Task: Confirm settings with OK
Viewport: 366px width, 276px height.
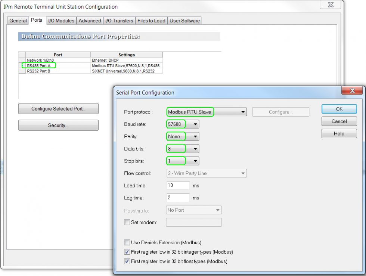Action: 339,109
